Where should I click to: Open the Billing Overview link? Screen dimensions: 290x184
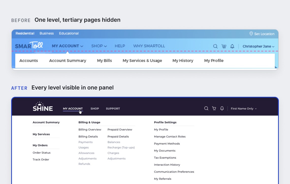(90, 130)
